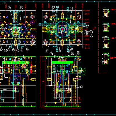
Task: Select the part balloon numbered 8
Action: point(27,50)
